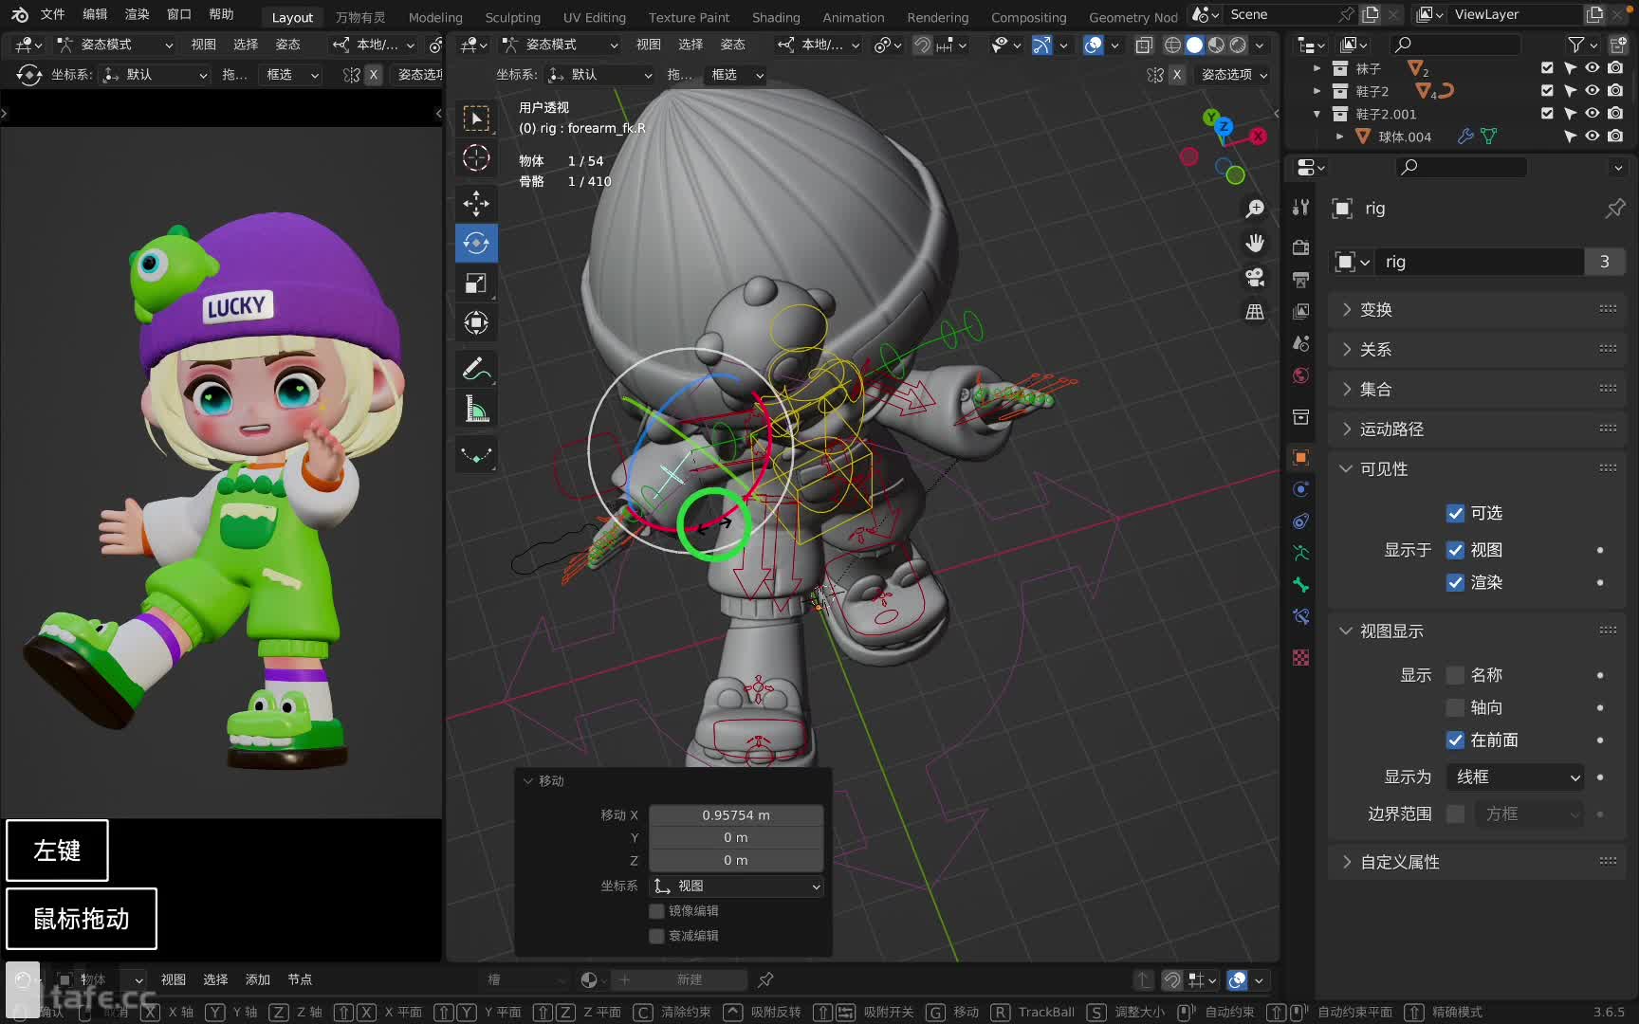Viewport: 1639px width, 1024px height.
Task: Select the Measure tool
Action: pyautogui.click(x=476, y=409)
